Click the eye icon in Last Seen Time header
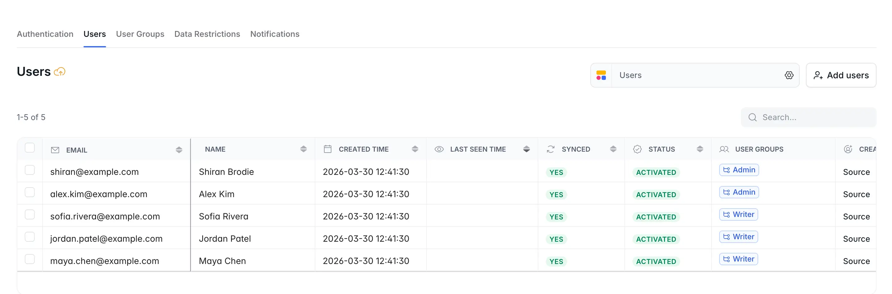Image resolution: width=892 pixels, height=294 pixels. click(x=439, y=149)
